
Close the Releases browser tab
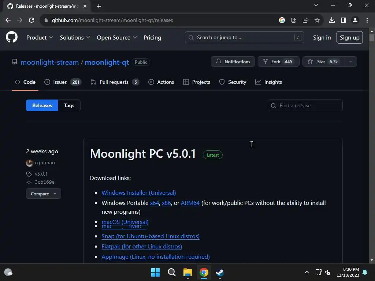(x=85, y=6)
